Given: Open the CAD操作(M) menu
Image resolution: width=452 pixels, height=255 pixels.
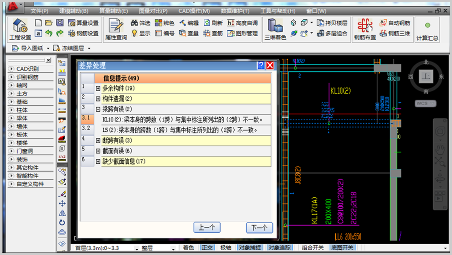Looking at the screenshot, I should 194,11.
